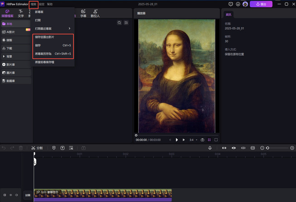Toggle track lock icon on video track

[5, 195]
